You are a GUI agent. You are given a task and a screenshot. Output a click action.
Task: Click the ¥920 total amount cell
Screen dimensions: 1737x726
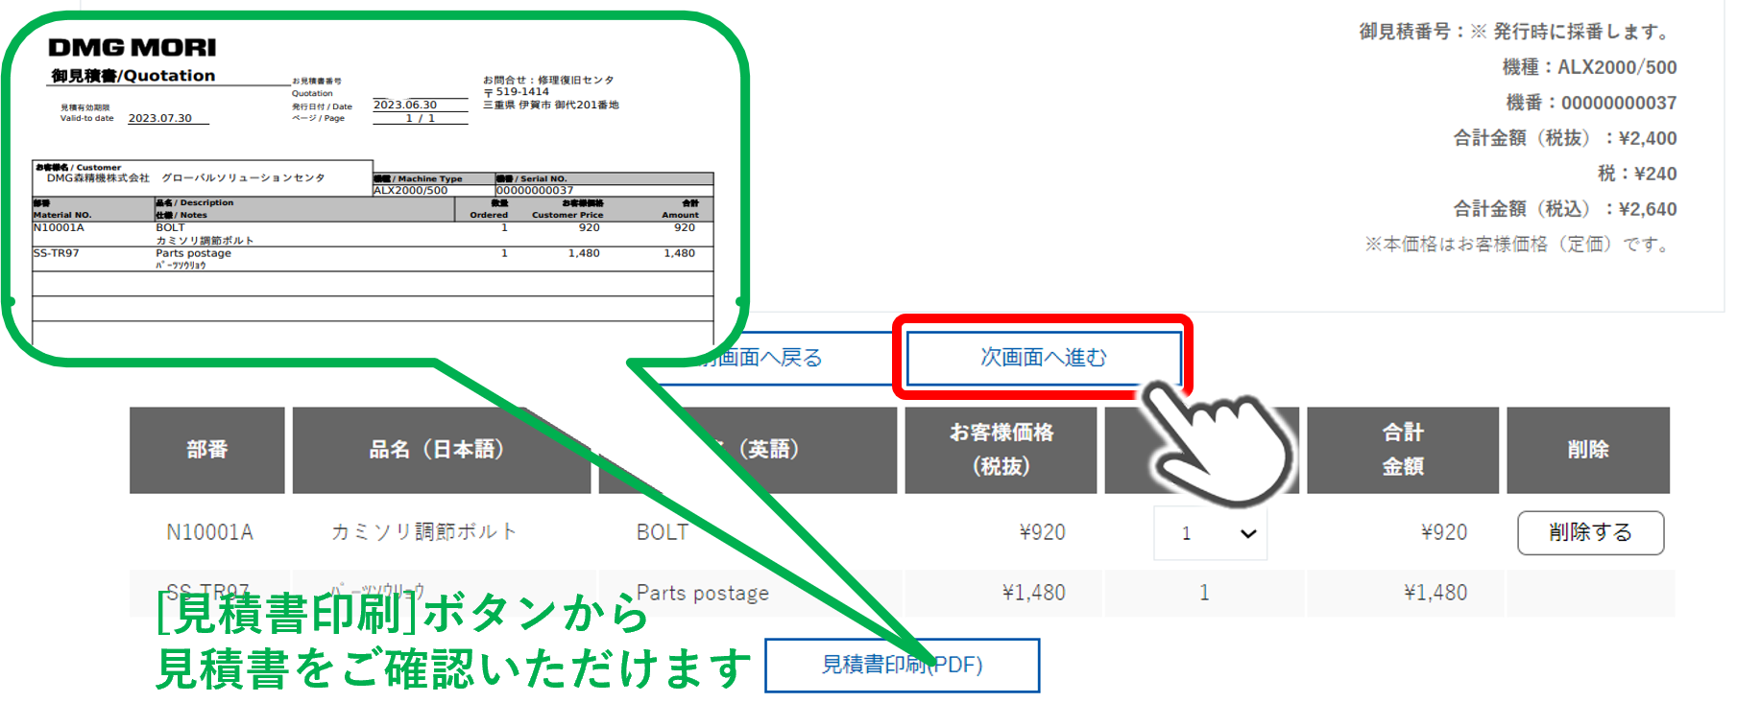pyautogui.click(x=1444, y=532)
